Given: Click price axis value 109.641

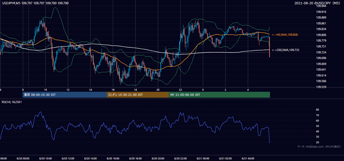Looking at the screenshot, I should click(321, 69).
